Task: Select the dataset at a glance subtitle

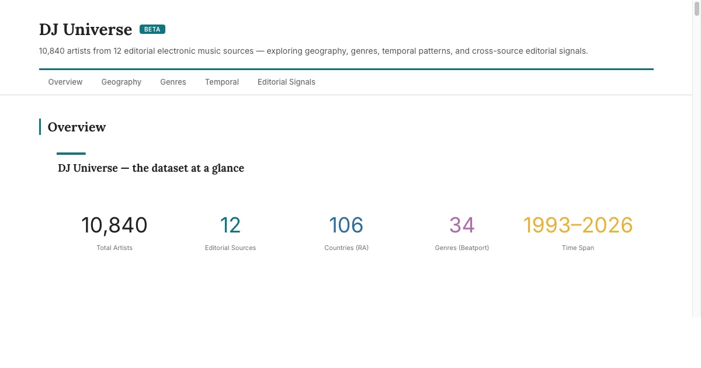Action: (151, 168)
